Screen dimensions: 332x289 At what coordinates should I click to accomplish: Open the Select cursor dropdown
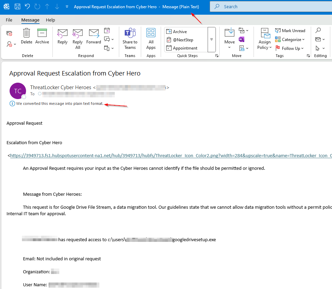(x=320, y=49)
